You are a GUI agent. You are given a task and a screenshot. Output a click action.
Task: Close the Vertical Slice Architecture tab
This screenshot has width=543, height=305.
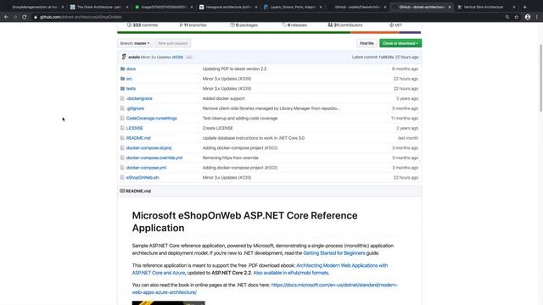514,7
